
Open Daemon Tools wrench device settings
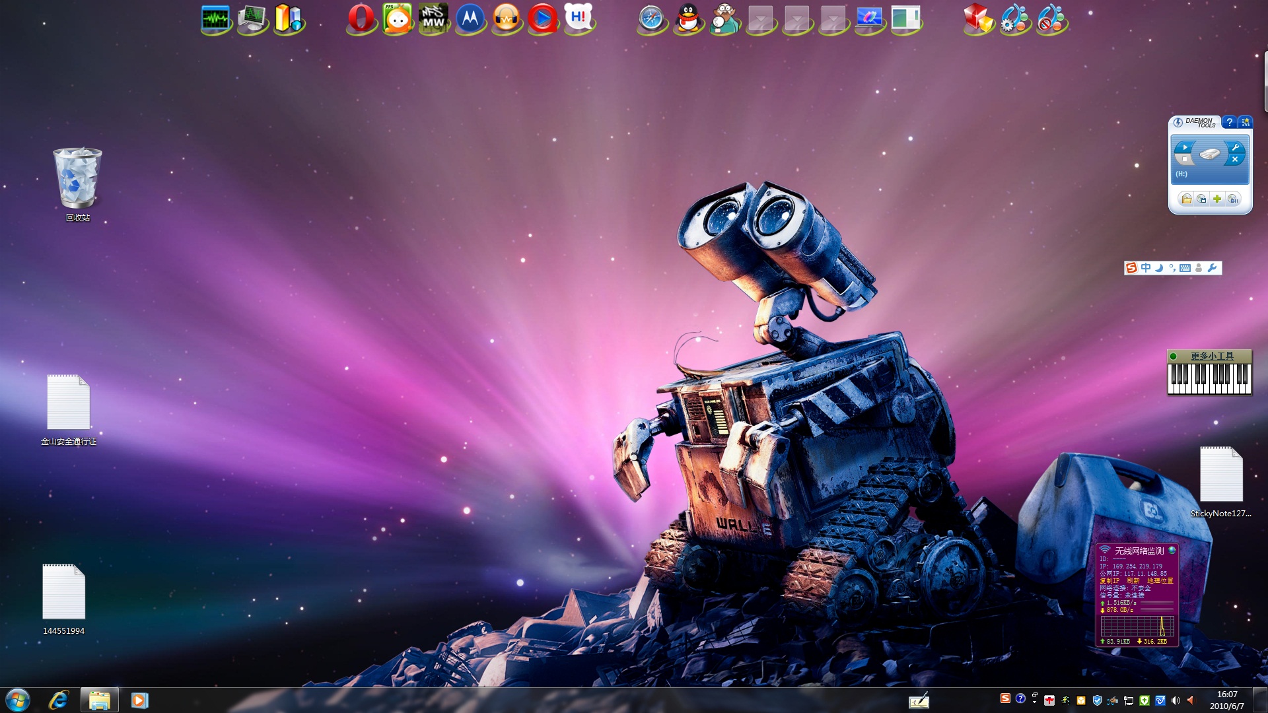(x=1235, y=147)
